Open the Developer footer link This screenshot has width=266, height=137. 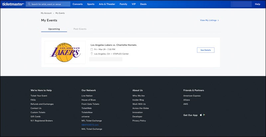point(137,116)
